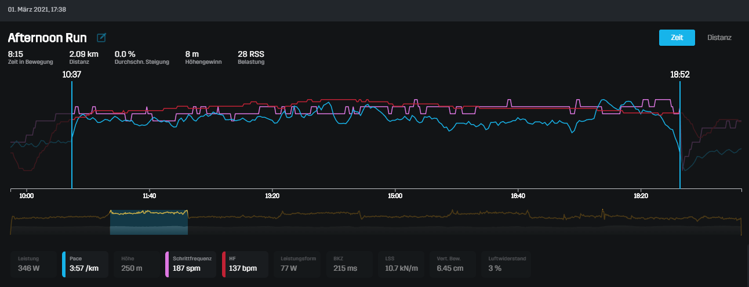Click the 18:52 end selection marker
Viewport: 749px width, 287px height.
coord(679,75)
